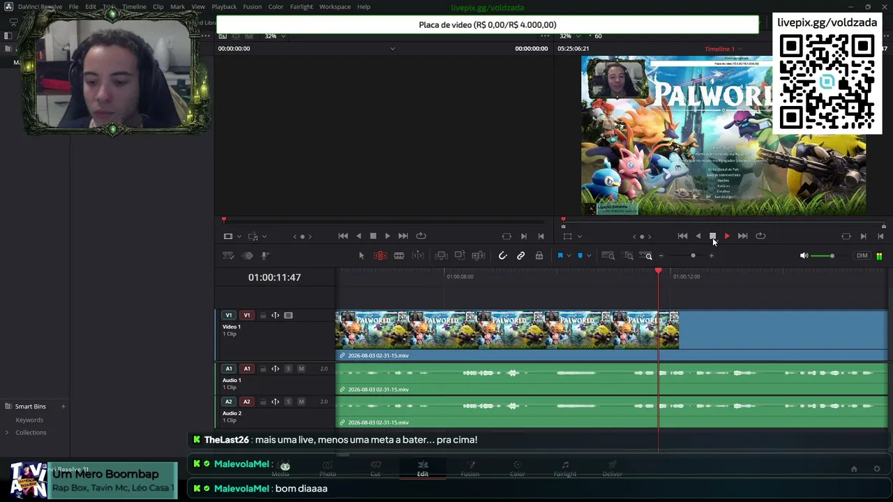Image resolution: width=893 pixels, height=502 pixels.
Task: Add a blue marker on timeline
Action: [x=580, y=256]
